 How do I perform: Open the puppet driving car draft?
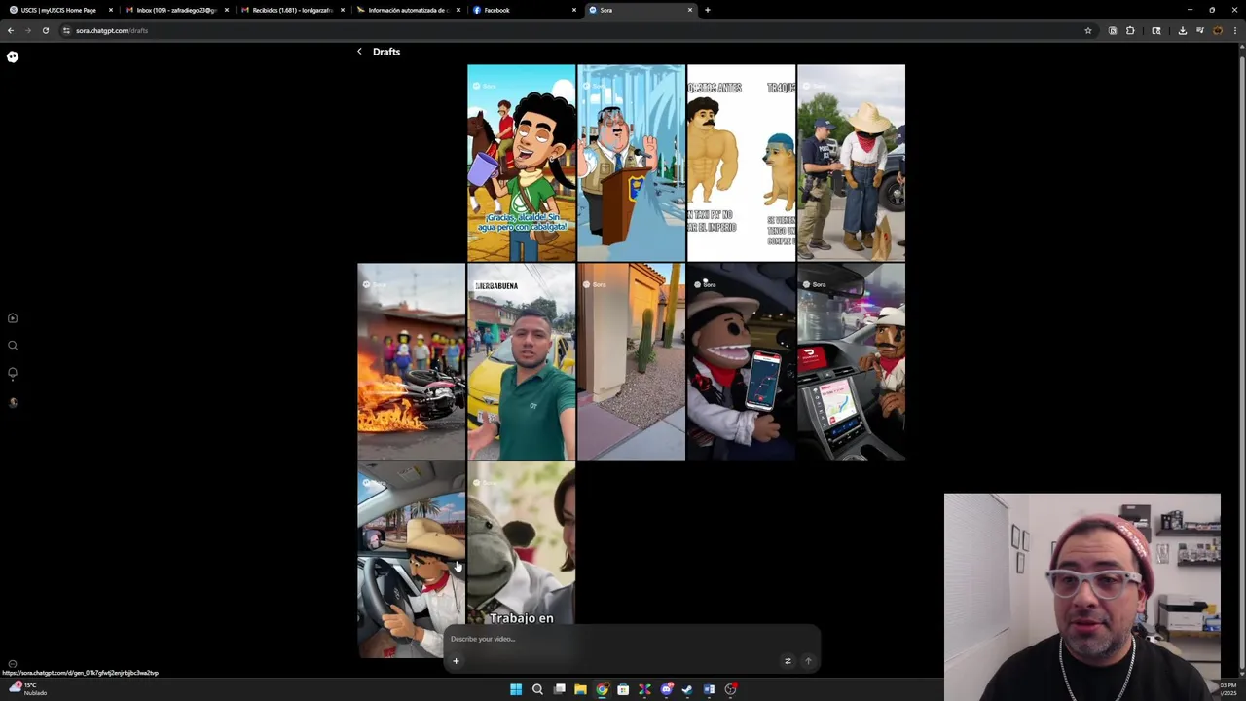click(x=411, y=560)
